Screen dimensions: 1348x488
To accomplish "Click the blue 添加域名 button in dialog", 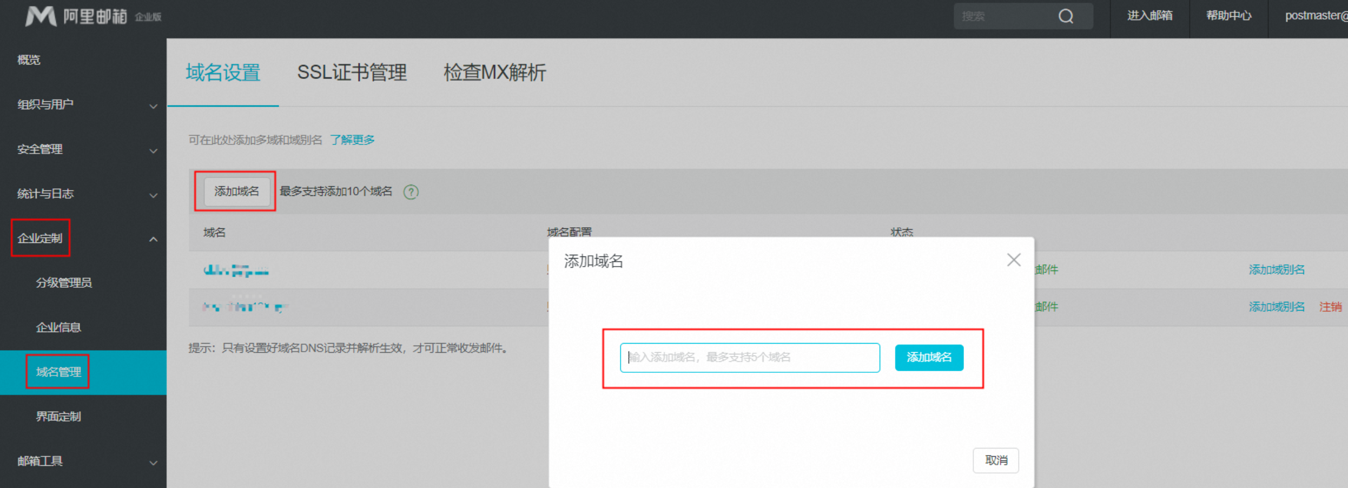I will tap(929, 358).
